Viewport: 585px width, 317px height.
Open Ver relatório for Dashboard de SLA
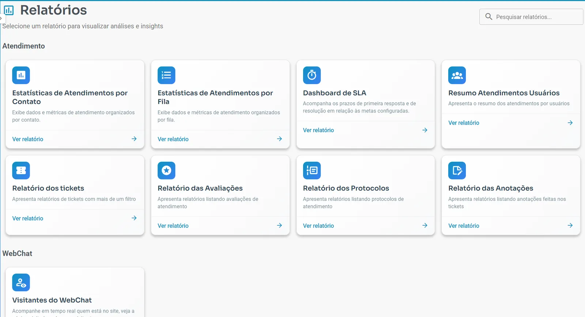pyautogui.click(x=318, y=130)
